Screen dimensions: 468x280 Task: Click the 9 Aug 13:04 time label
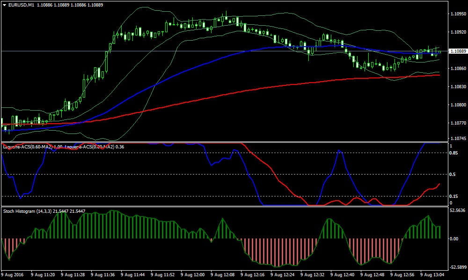432,275
